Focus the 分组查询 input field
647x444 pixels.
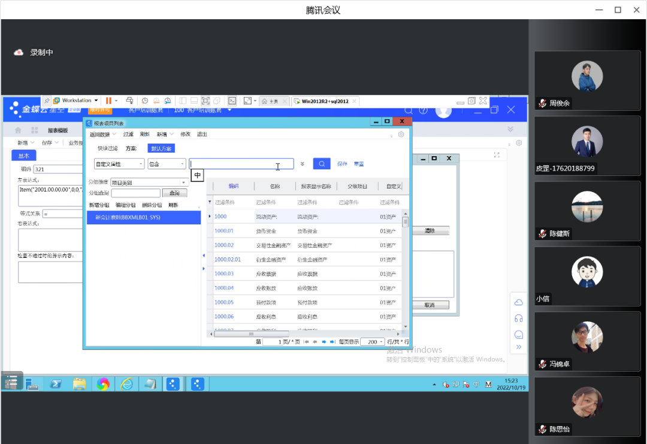[136, 193]
